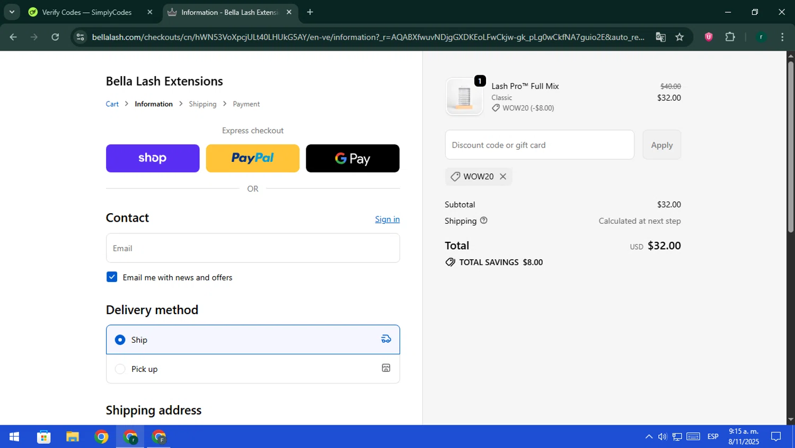The height and width of the screenshot is (448, 795).
Task: Click the shipping truck icon
Action: pos(386,339)
